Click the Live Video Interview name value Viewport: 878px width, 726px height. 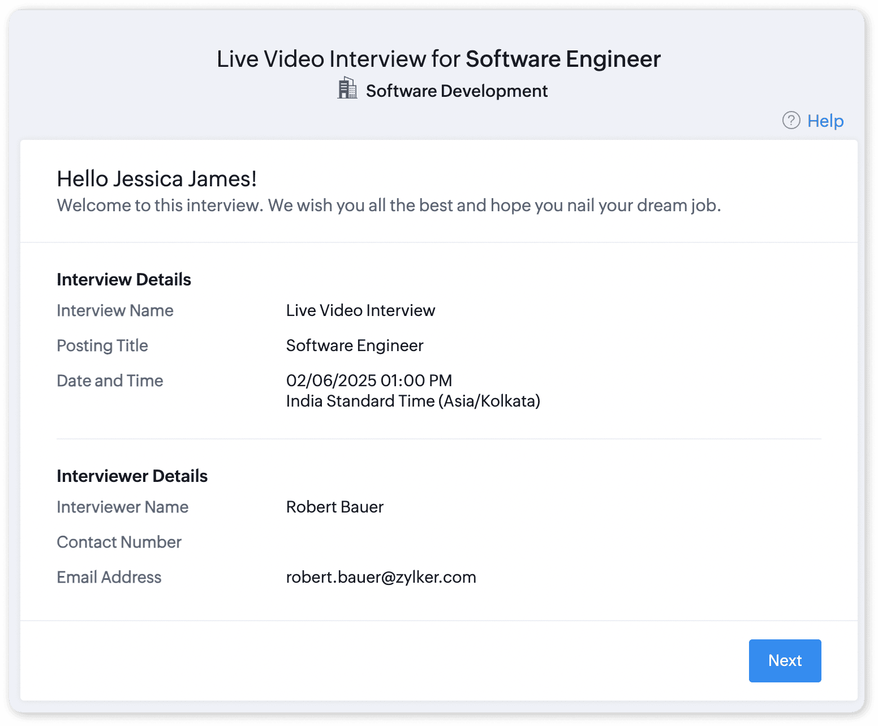pos(360,310)
